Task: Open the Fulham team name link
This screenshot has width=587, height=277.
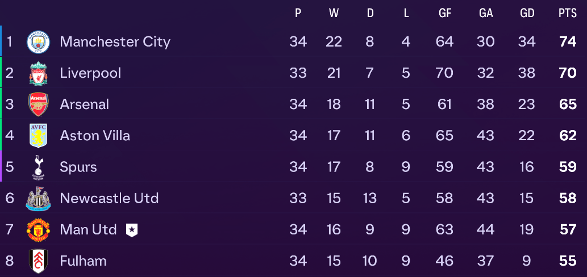Action: tap(83, 261)
